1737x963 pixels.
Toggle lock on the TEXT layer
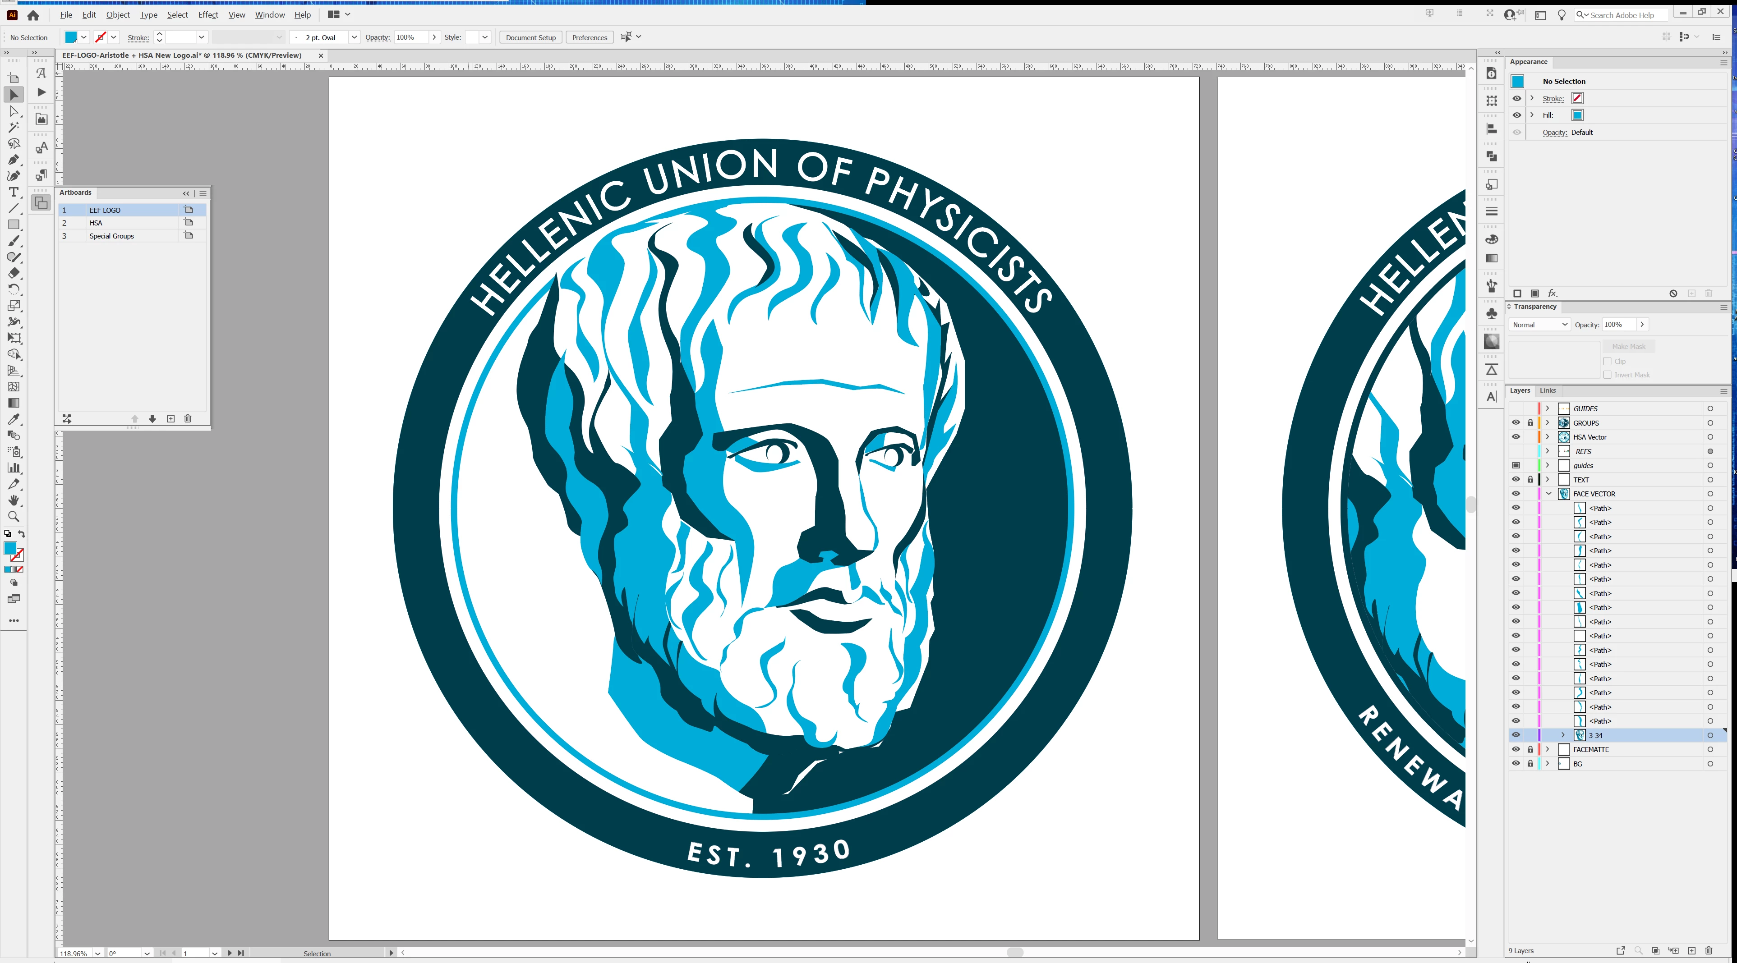pos(1530,480)
